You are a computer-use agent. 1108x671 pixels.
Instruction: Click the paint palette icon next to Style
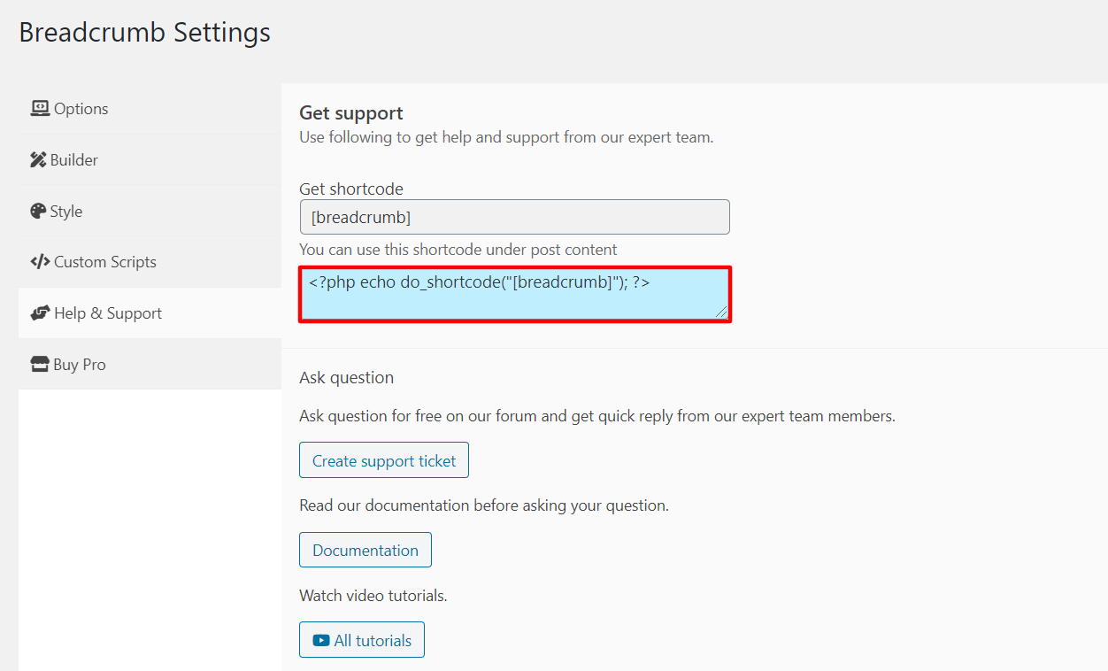click(40, 211)
